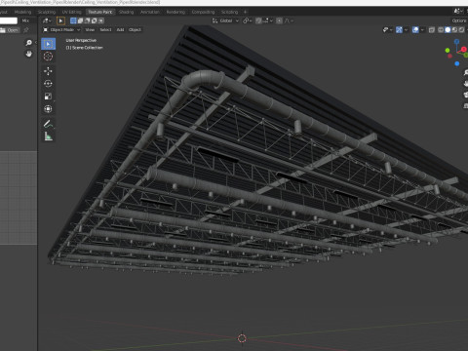Open the Object Mode dropdown

coord(61,30)
